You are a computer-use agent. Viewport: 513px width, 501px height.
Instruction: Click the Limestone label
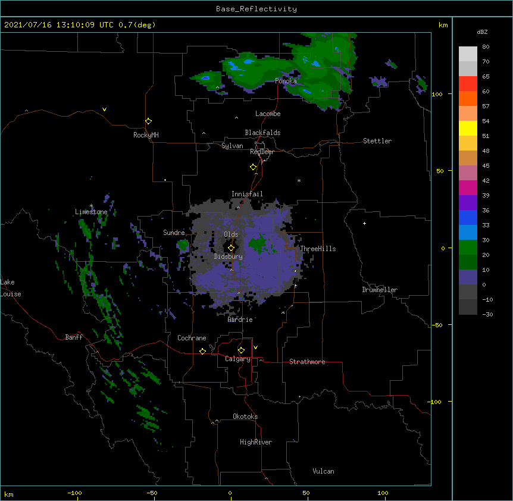[91, 212]
